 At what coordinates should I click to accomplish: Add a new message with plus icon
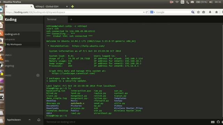[x=38, y=75]
